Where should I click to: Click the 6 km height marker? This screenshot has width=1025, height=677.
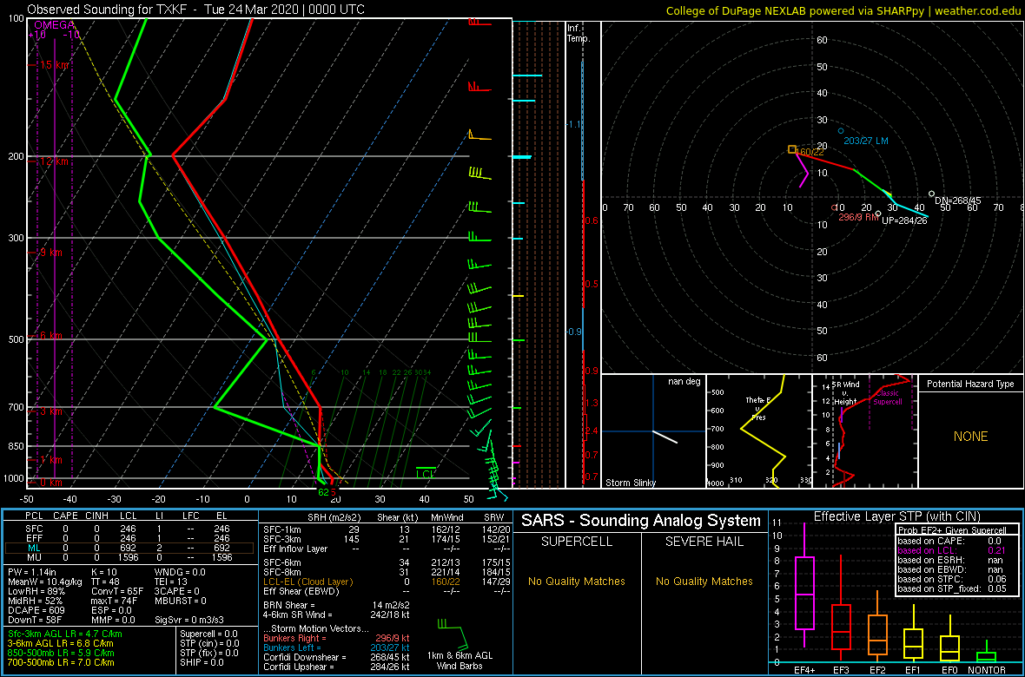(x=50, y=335)
